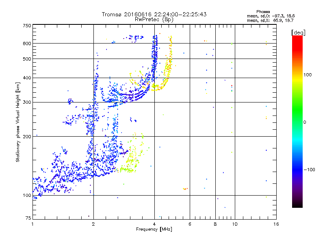Click the y-axis '300' tick label
This screenshot has height=244, width=325.
point(27,102)
